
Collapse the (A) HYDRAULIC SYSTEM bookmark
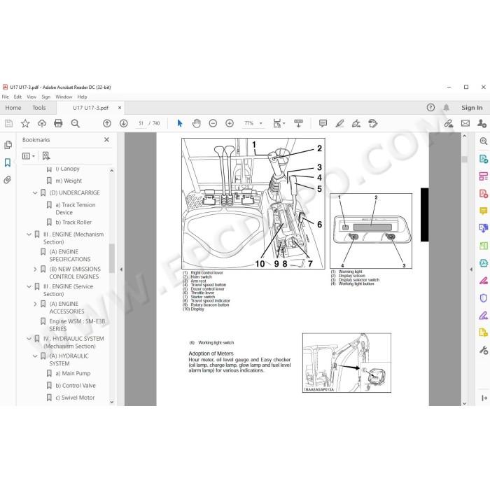pyautogui.click(x=35, y=356)
